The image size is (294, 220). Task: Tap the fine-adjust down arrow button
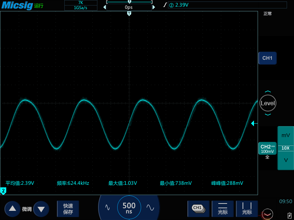41,209
